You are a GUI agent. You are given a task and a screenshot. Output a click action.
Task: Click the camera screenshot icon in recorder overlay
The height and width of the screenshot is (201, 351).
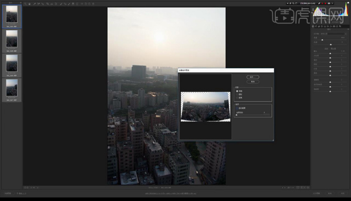point(329,3)
